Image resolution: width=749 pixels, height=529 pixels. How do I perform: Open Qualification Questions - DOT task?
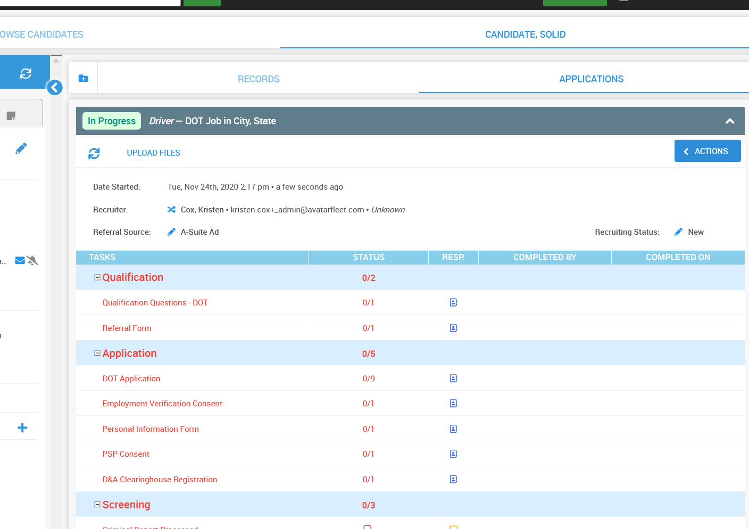155,303
